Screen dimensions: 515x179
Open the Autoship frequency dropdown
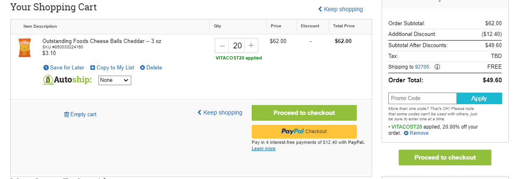tap(115, 80)
